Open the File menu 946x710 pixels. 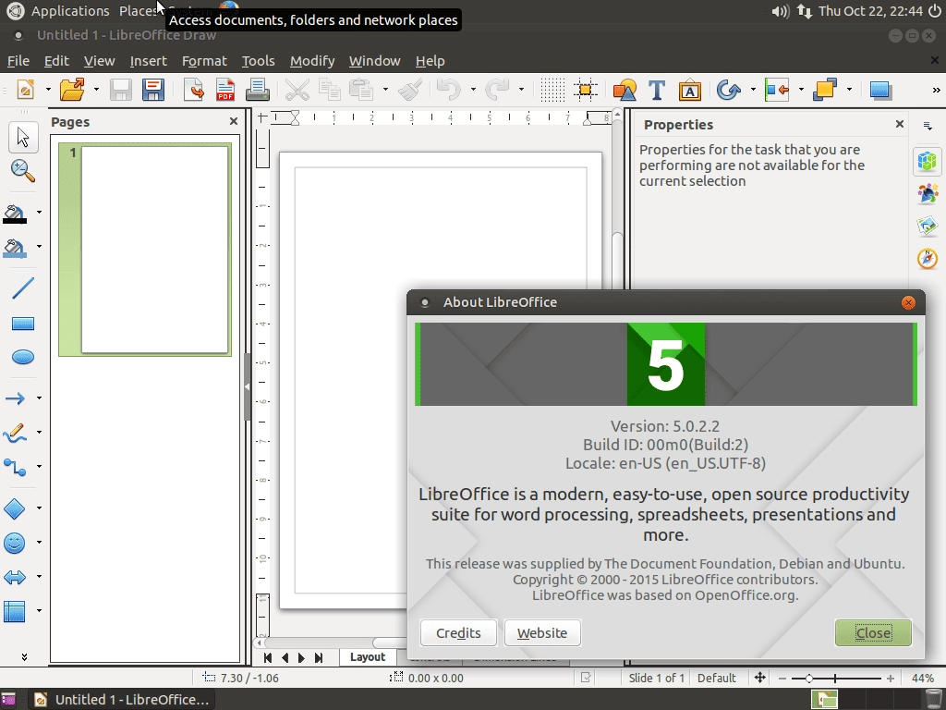[18, 61]
